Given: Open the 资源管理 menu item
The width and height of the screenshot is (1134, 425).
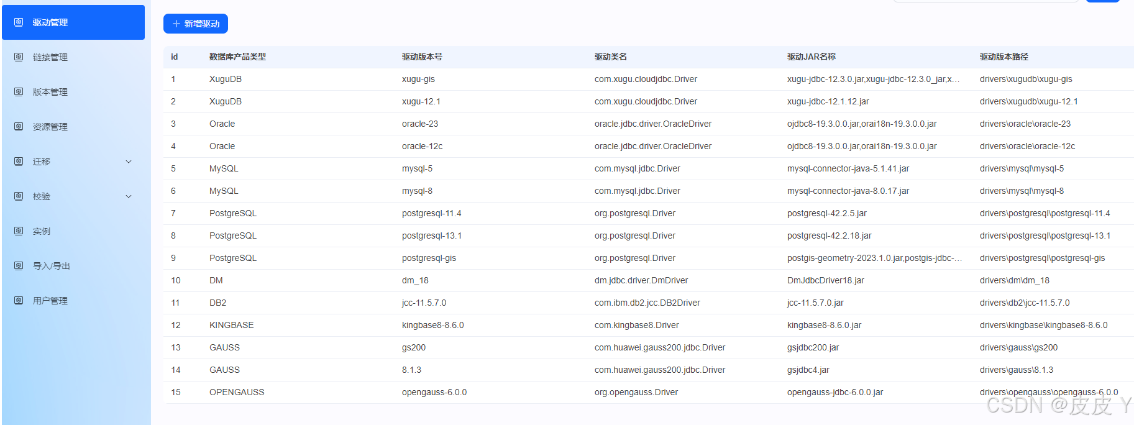Looking at the screenshot, I should click(x=73, y=127).
